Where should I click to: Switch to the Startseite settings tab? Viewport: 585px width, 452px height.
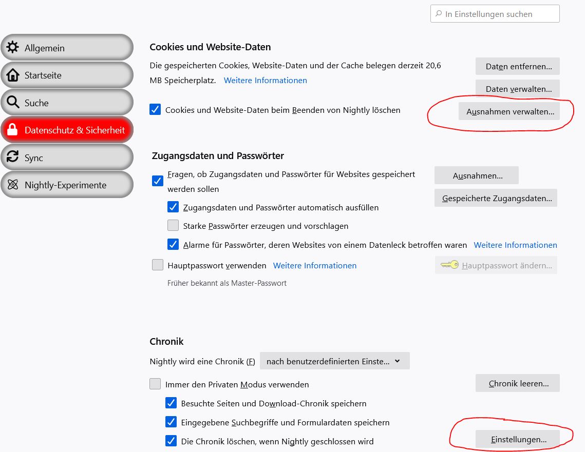pos(67,75)
